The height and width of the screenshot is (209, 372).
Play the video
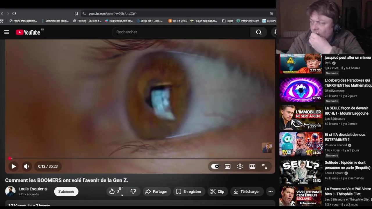[13, 166]
